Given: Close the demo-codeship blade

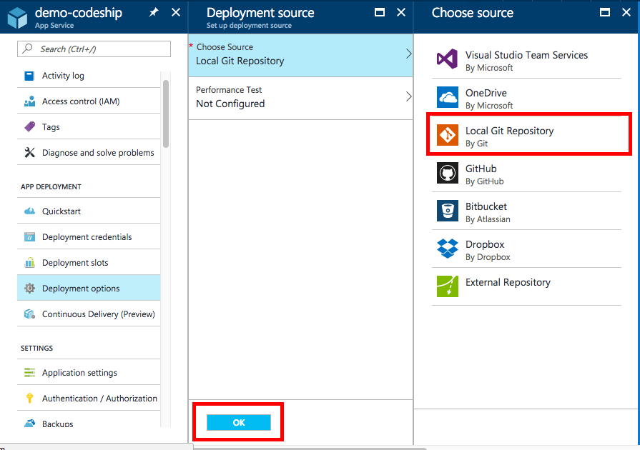Looking at the screenshot, I should (x=176, y=13).
